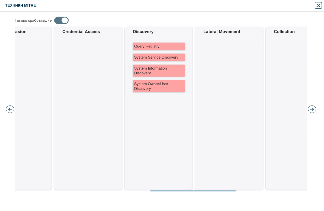The image size is (324, 211).
Task: Click the partially visible Evasion column header
Action: click(21, 32)
